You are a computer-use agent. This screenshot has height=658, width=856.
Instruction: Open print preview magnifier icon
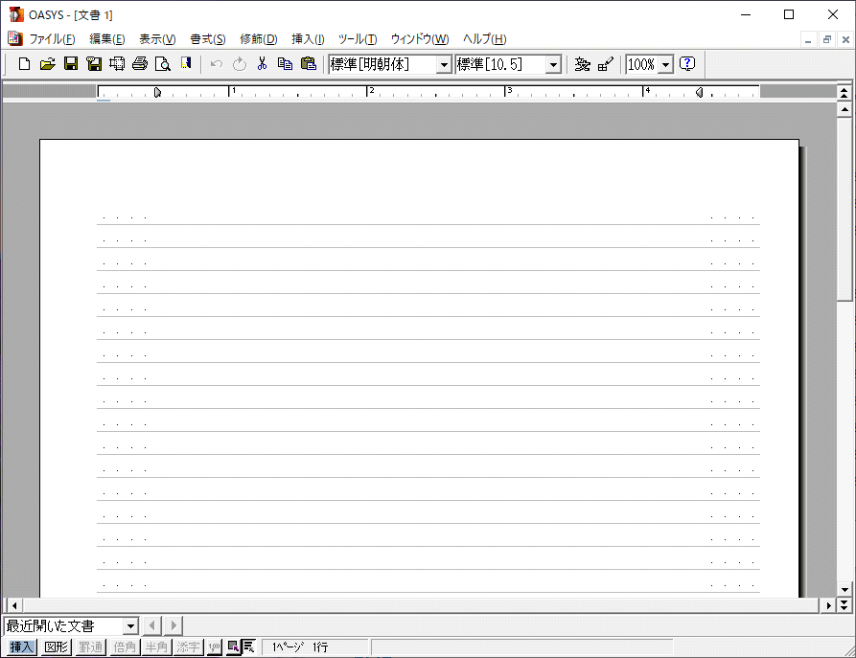[163, 64]
